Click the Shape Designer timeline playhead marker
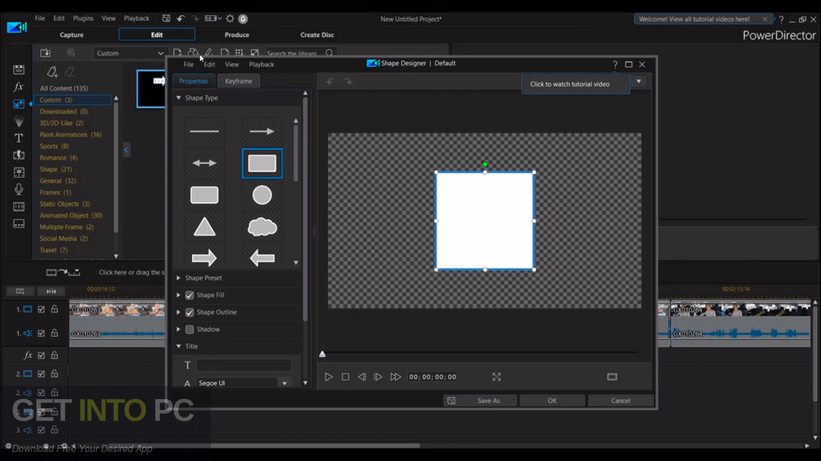821x461 pixels. 323,354
